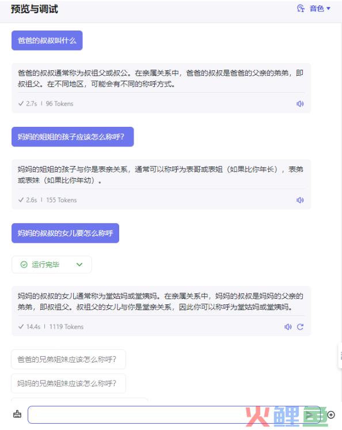
Task: Click the plus circle icon beside input
Action: pyautogui.click(x=331, y=415)
